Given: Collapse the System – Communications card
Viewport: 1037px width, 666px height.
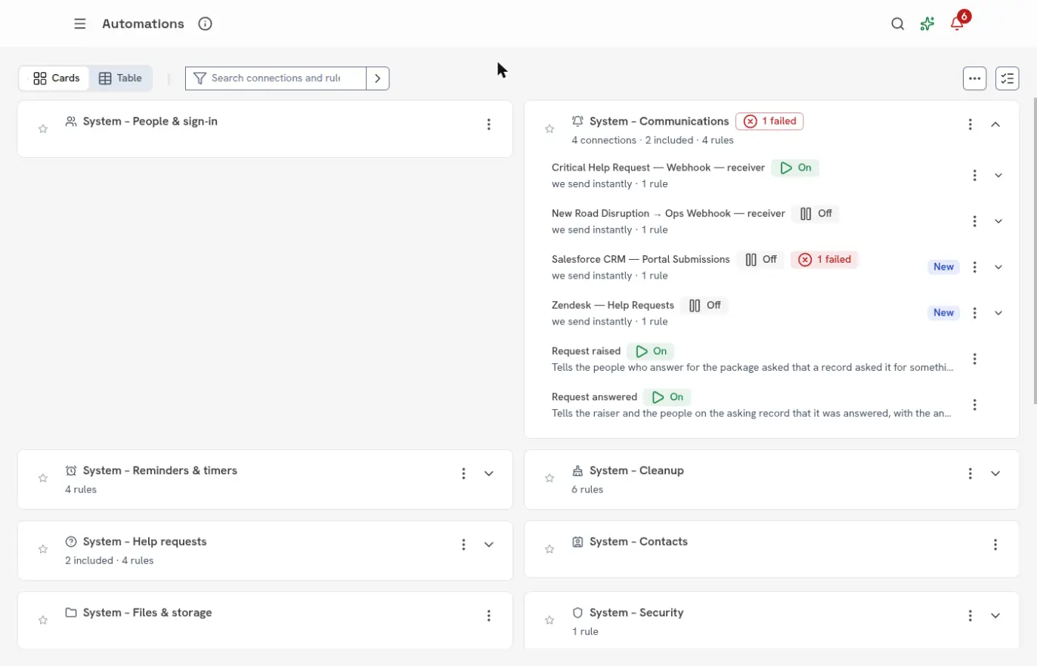Looking at the screenshot, I should click(x=995, y=125).
